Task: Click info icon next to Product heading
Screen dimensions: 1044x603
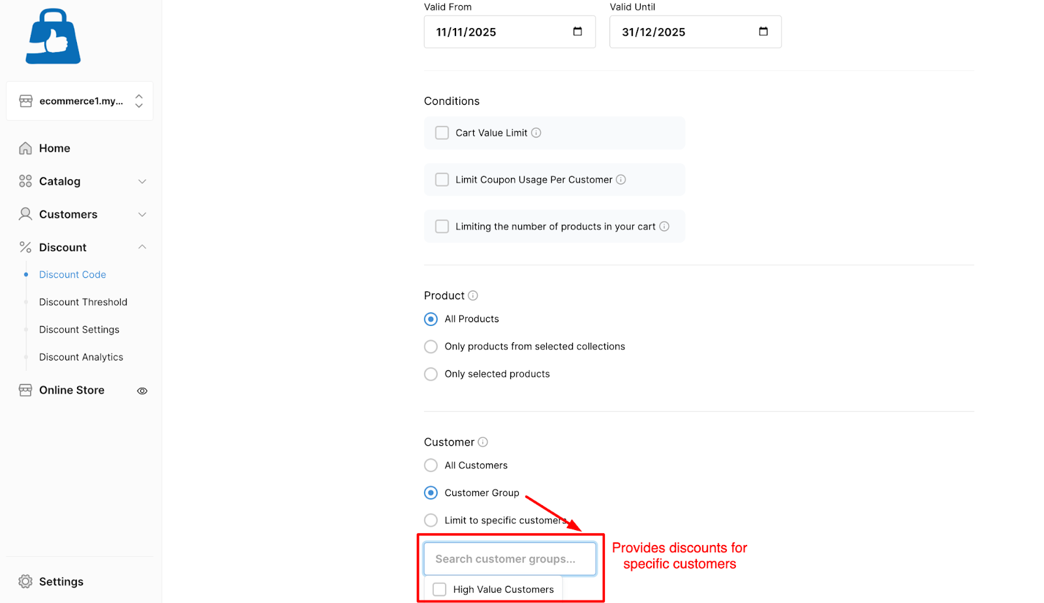Action: pyautogui.click(x=473, y=296)
